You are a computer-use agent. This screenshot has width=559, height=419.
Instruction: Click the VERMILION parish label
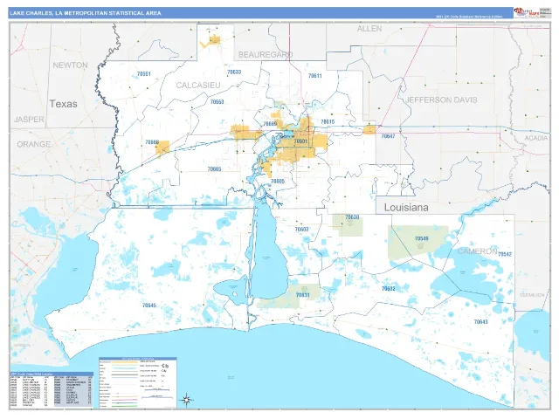pos(532,295)
